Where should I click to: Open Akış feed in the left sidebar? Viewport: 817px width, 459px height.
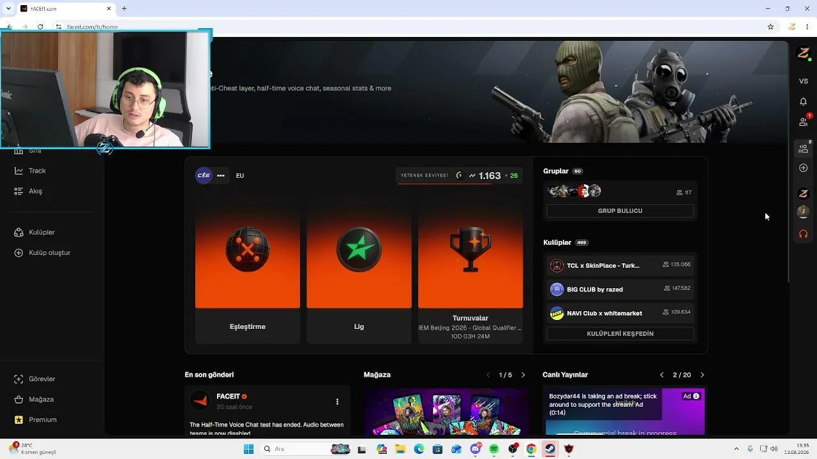[x=28, y=191]
